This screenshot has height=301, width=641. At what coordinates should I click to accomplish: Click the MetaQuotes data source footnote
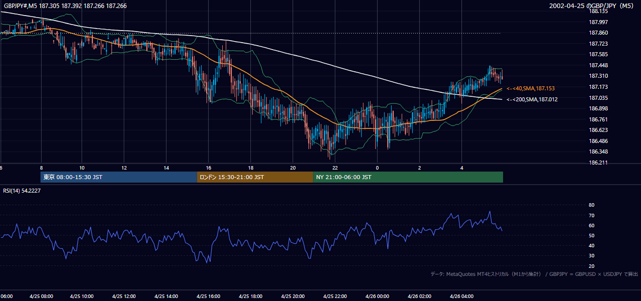tap(534, 274)
